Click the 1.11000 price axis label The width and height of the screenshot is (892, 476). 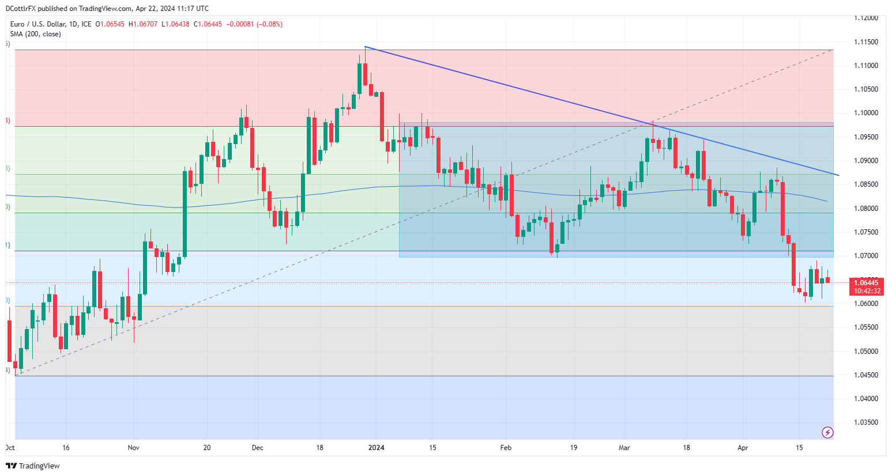(x=866, y=66)
